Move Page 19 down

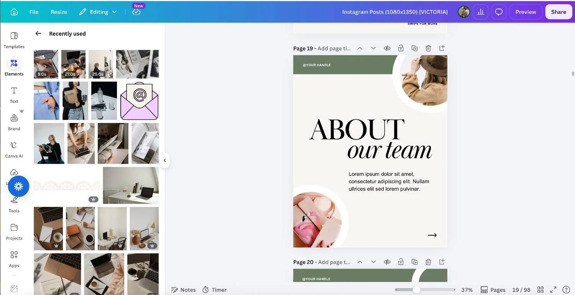373,48
